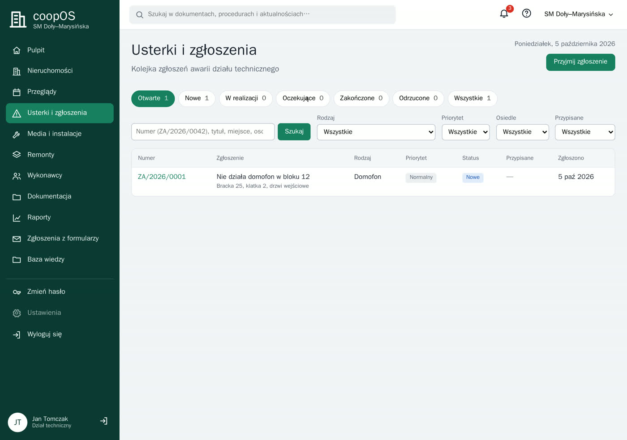Viewport: 627px width, 440px height.
Task: Open notifications bell with badge
Action: click(504, 13)
